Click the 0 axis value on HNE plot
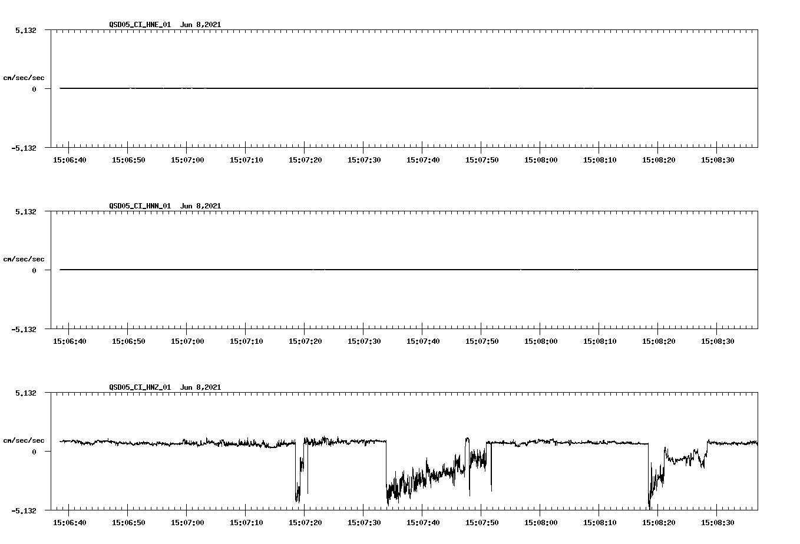 point(34,89)
